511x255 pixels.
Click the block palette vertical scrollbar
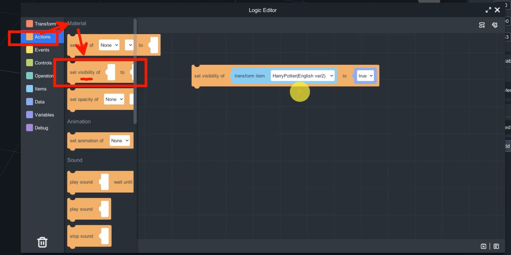(135, 70)
